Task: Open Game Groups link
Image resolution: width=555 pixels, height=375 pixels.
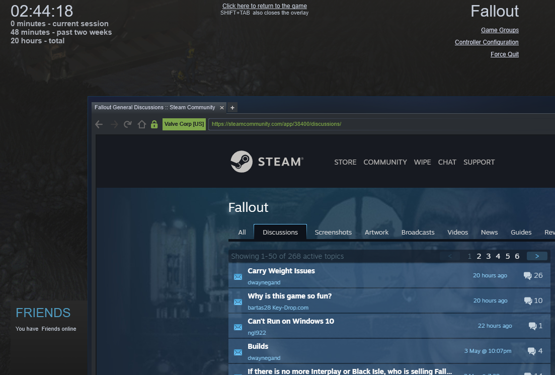Action: (500, 30)
